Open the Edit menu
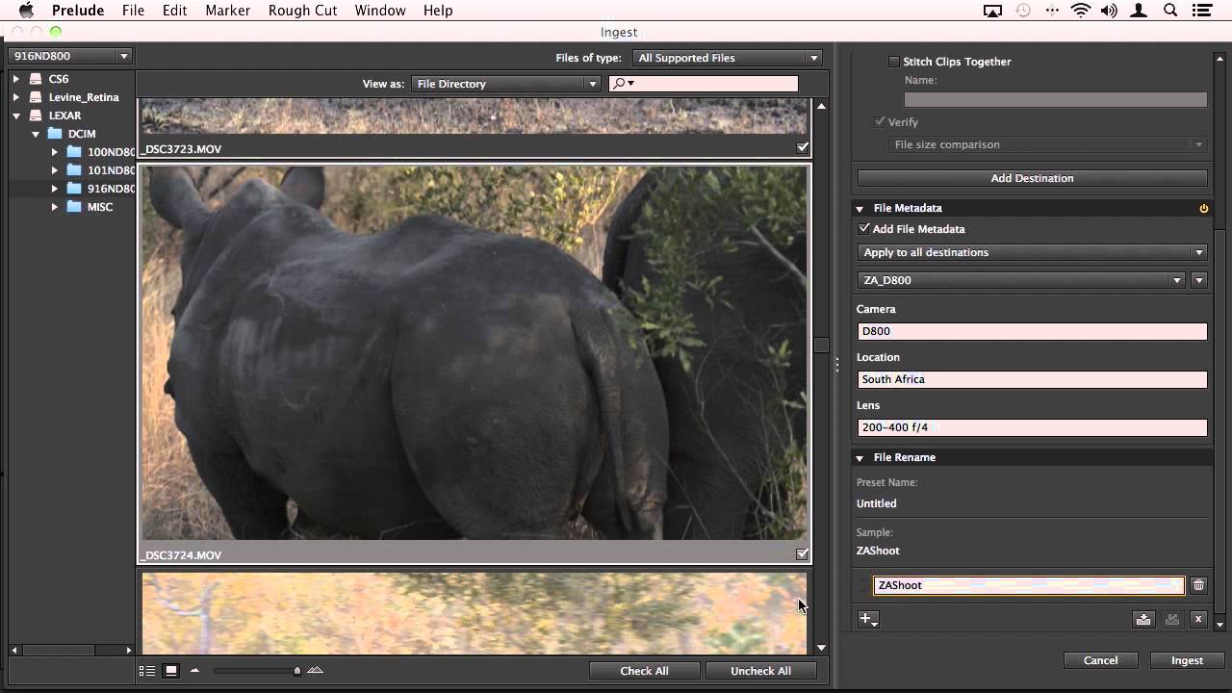 (174, 11)
